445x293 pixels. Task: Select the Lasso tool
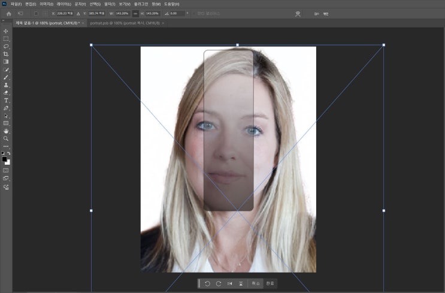[6, 46]
